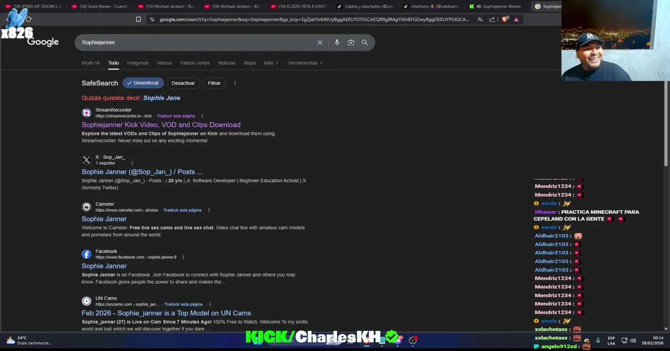Clear the search box with the X icon

point(320,42)
